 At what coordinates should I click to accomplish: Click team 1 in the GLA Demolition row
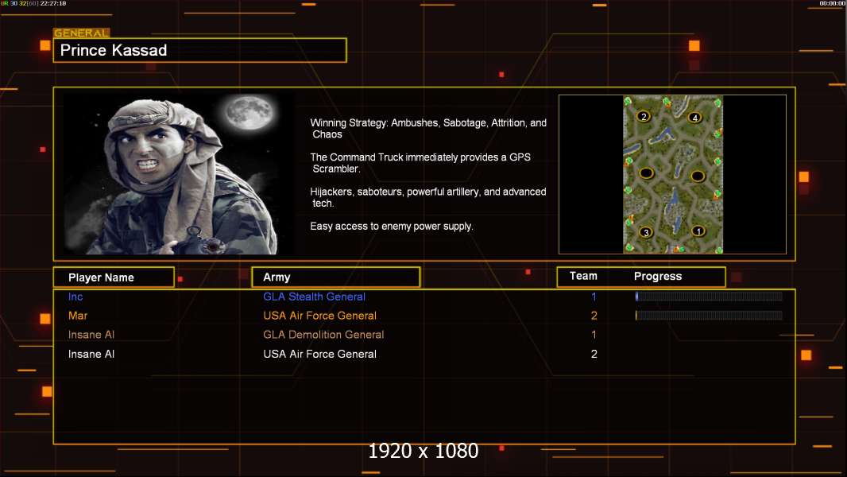click(x=594, y=335)
